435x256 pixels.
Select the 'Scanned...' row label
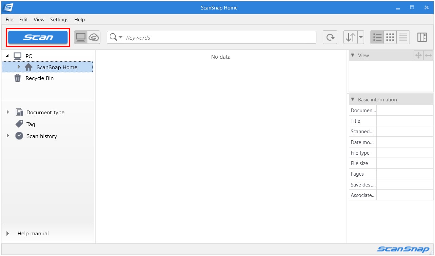(362, 132)
